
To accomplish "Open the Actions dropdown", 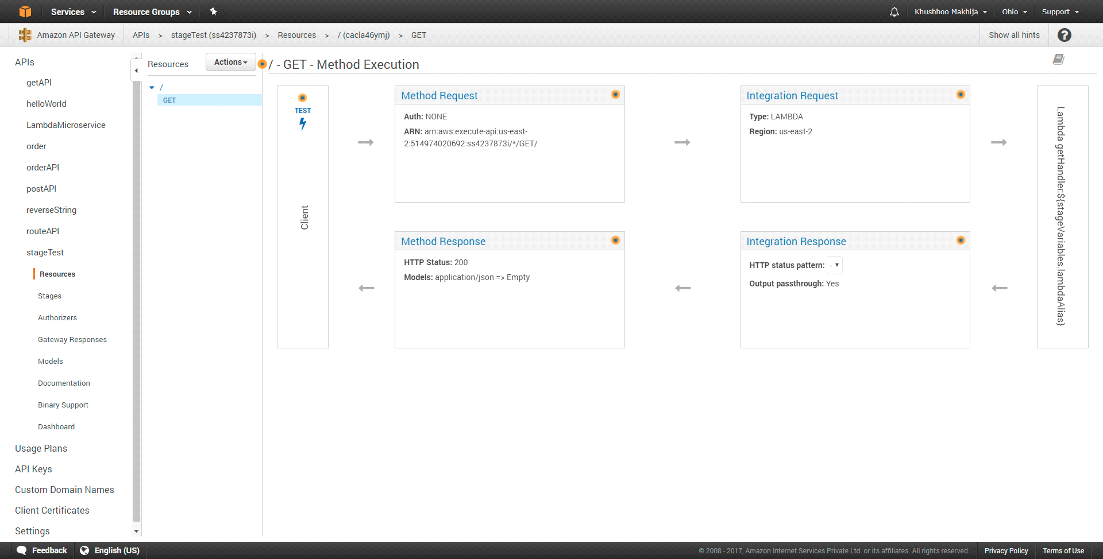I will tap(230, 61).
